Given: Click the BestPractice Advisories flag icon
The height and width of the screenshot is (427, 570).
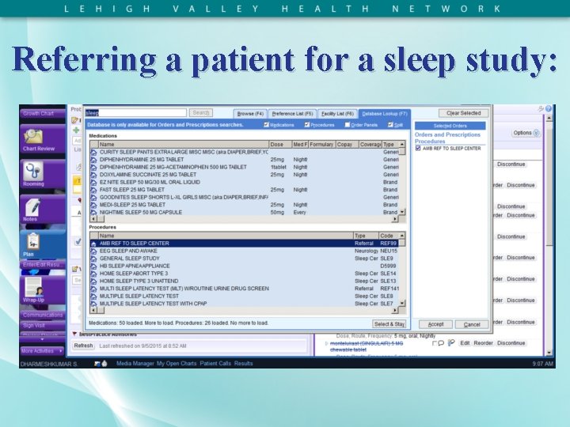Looking at the screenshot, I should [x=74, y=334].
